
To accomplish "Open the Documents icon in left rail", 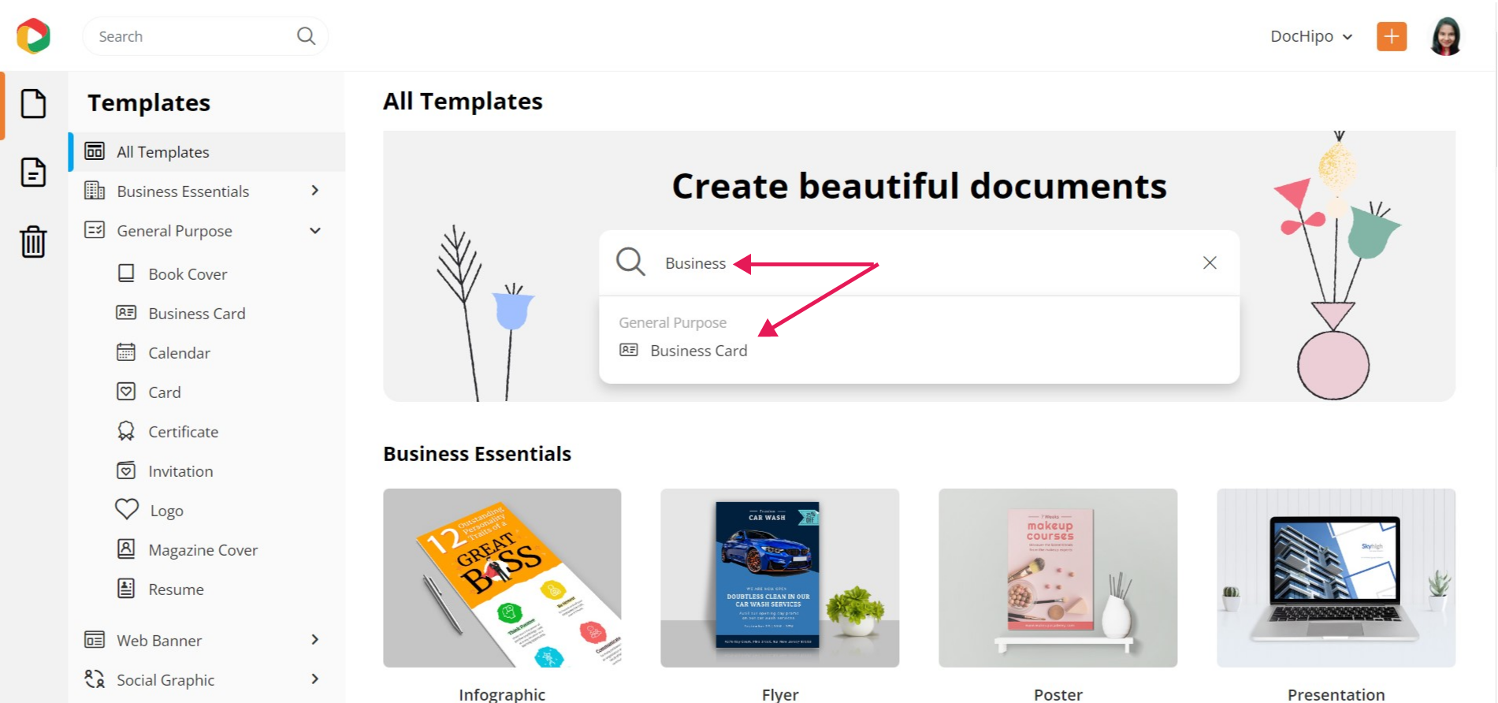I will [x=33, y=172].
